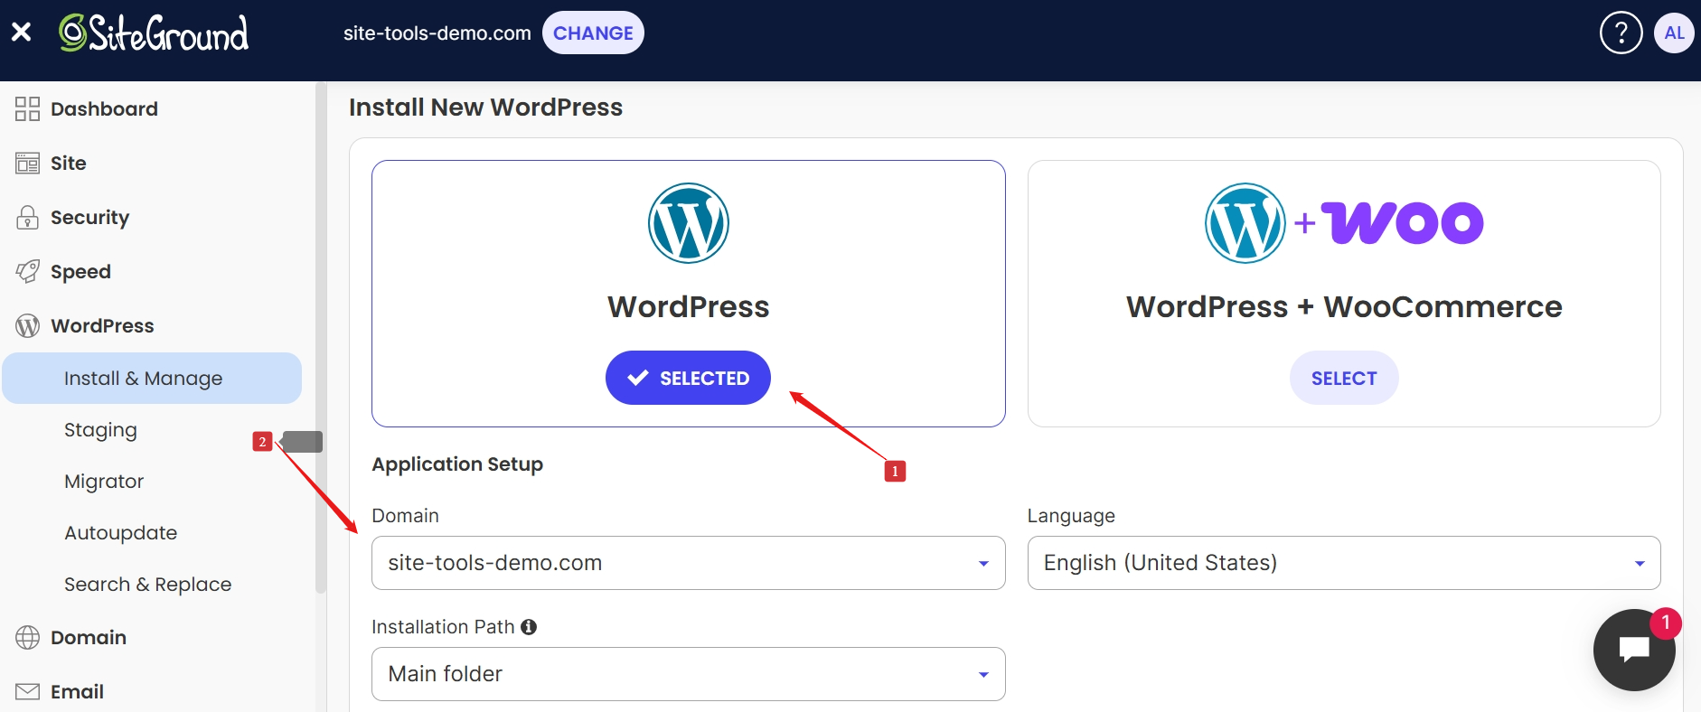Click the WordPress logo in the WordPress card
The image size is (1701, 712).
tap(689, 223)
